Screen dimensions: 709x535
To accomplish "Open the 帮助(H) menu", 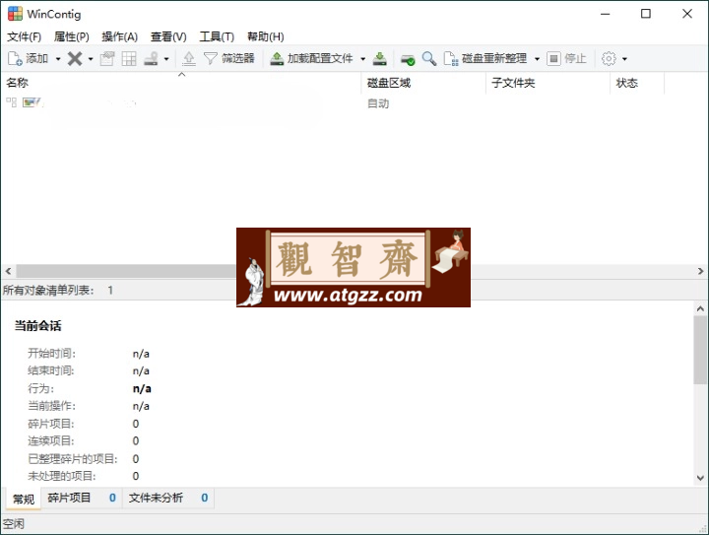I will coord(266,36).
